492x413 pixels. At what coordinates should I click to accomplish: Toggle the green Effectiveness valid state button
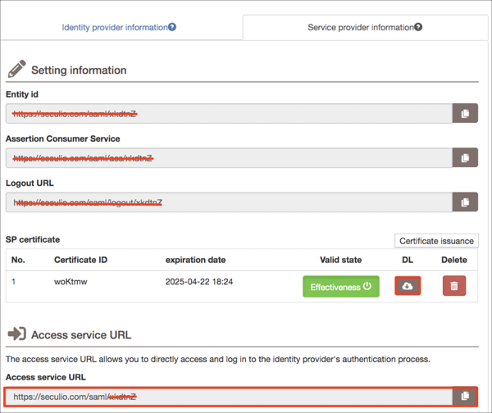tap(340, 287)
